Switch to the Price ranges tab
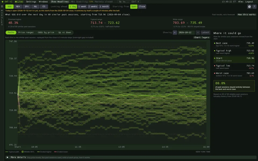This screenshot has height=161, width=258. point(26,32)
